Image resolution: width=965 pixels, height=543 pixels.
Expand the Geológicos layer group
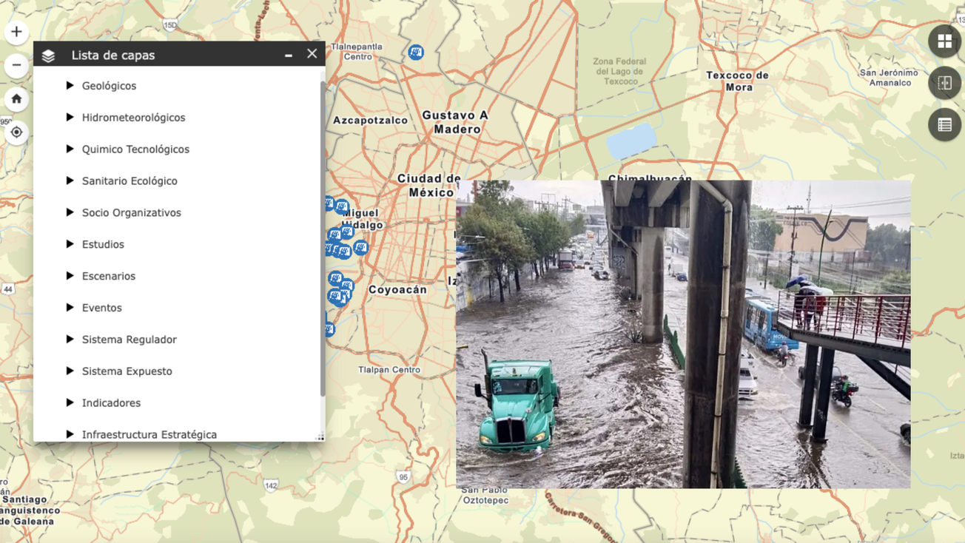click(x=70, y=86)
